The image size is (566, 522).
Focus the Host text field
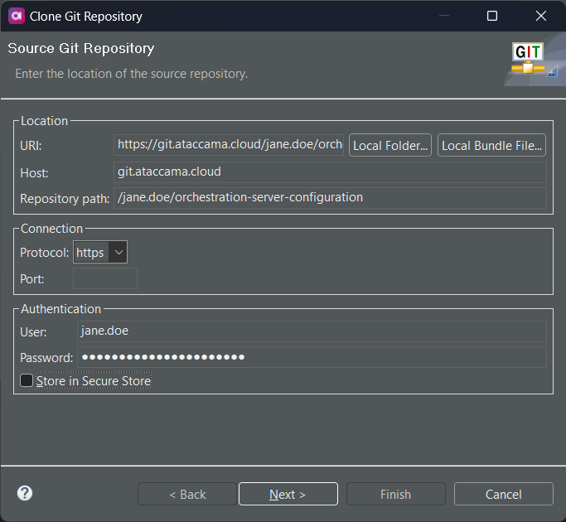(330, 172)
